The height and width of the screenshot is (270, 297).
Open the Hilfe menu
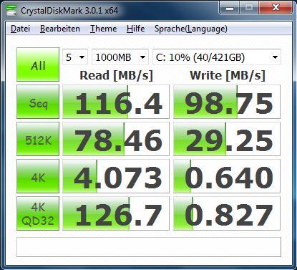(x=135, y=29)
